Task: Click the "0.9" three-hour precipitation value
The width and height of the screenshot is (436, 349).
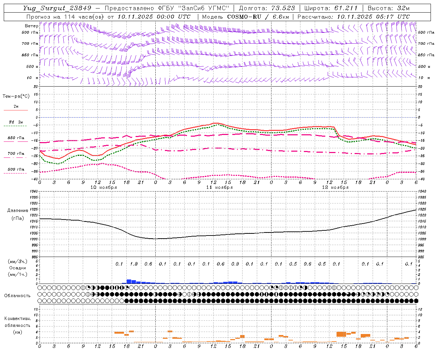Action: pos(235,264)
